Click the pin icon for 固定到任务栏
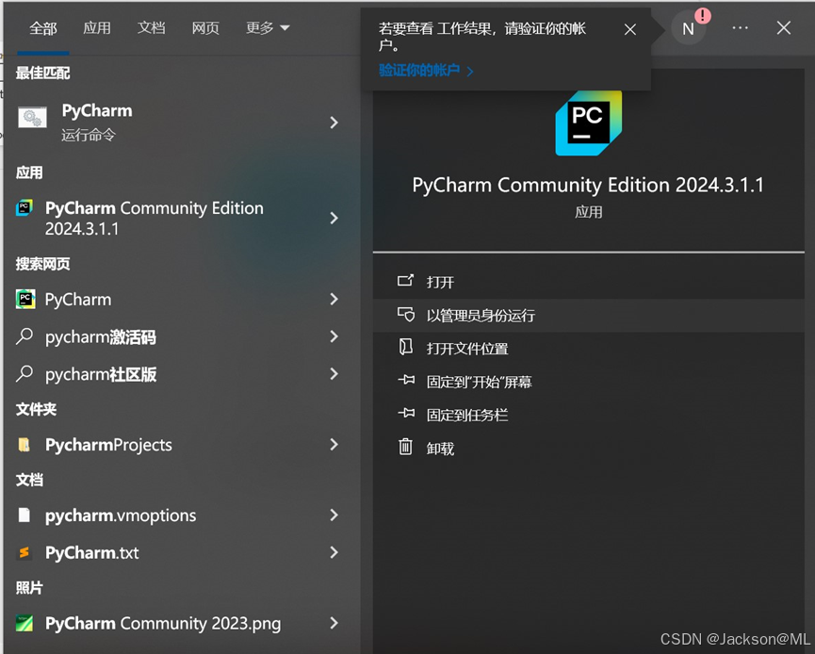 406,414
